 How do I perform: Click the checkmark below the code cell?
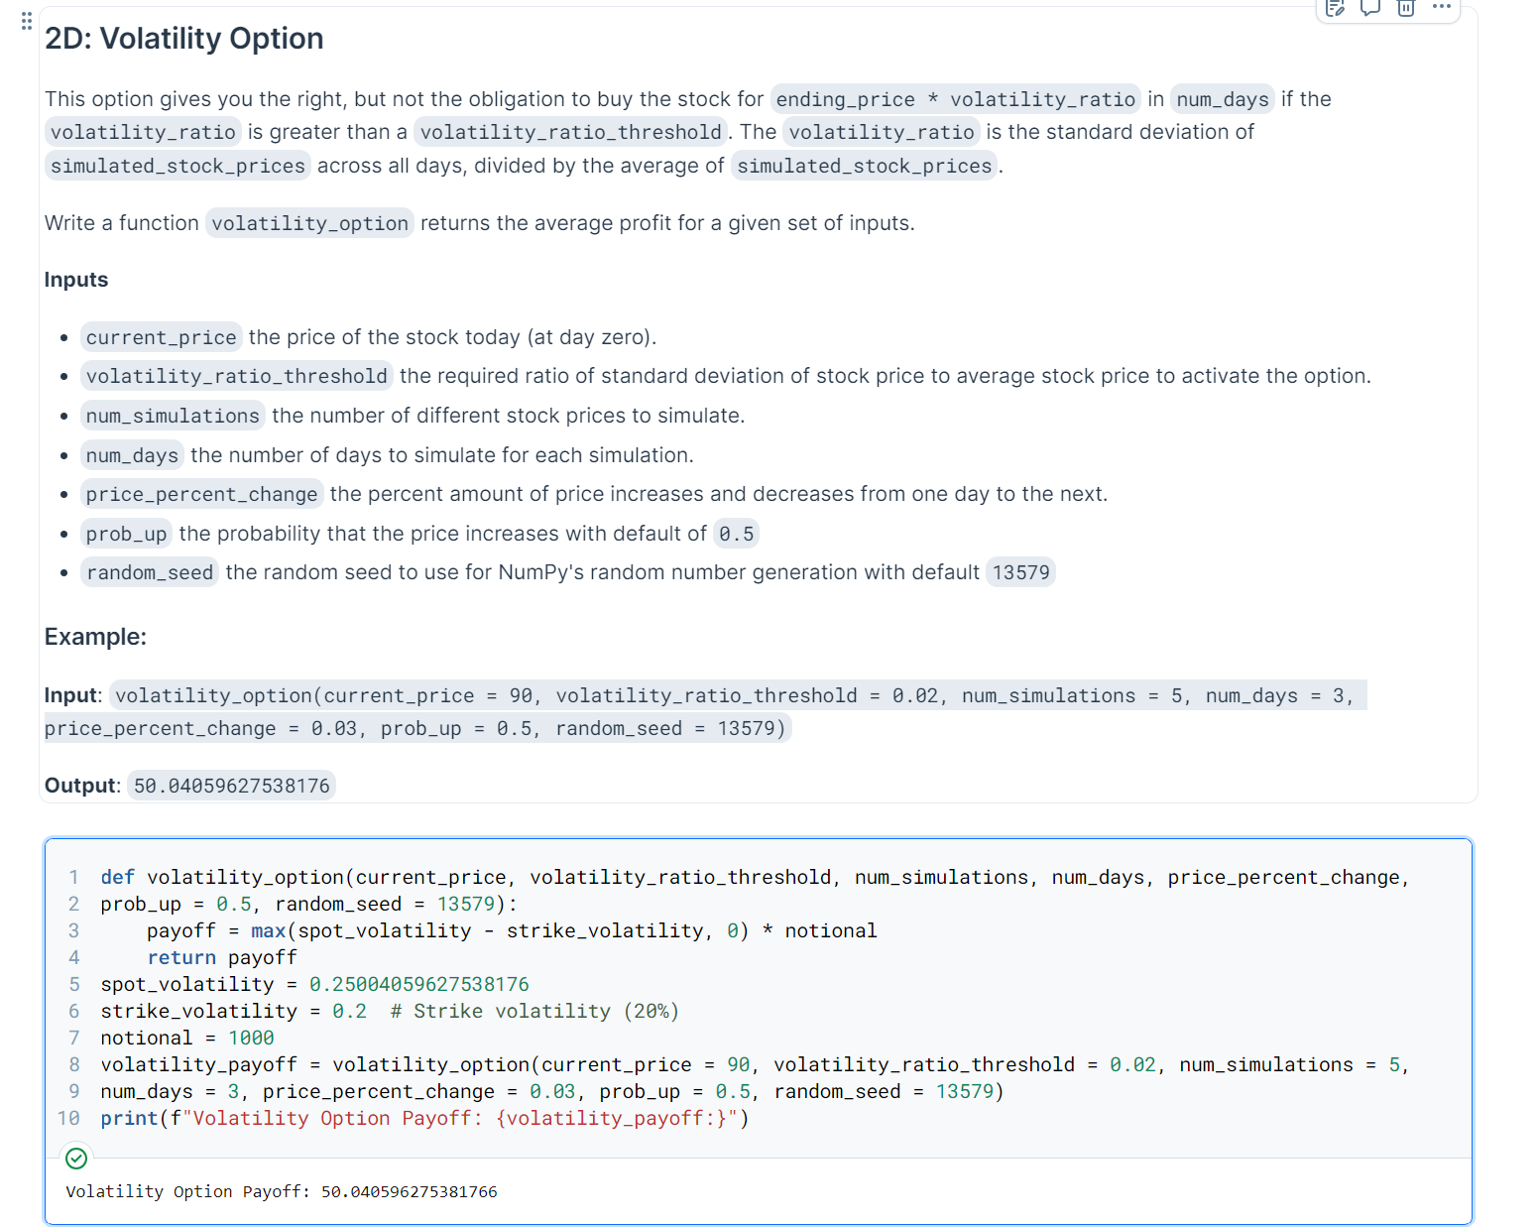tap(76, 1158)
